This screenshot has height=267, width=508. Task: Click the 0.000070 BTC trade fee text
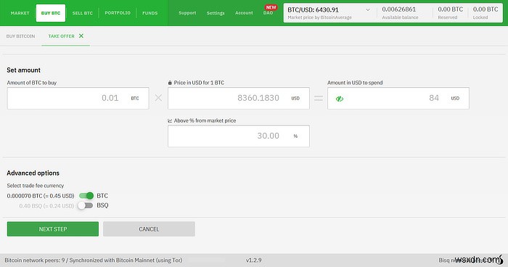41,196
